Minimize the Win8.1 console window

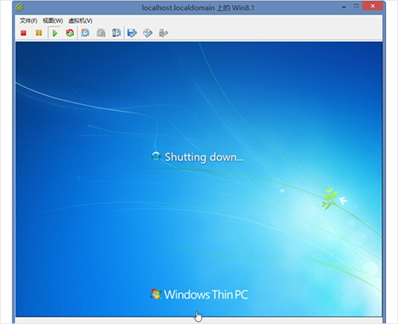pyautogui.click(x=344, y=7)
